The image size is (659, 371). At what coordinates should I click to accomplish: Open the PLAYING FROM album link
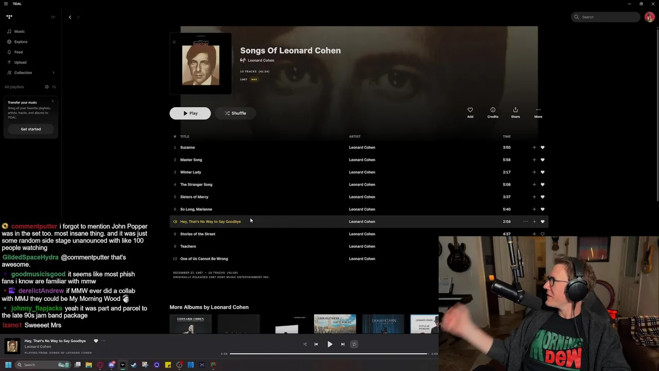click(x=58, y=353)
